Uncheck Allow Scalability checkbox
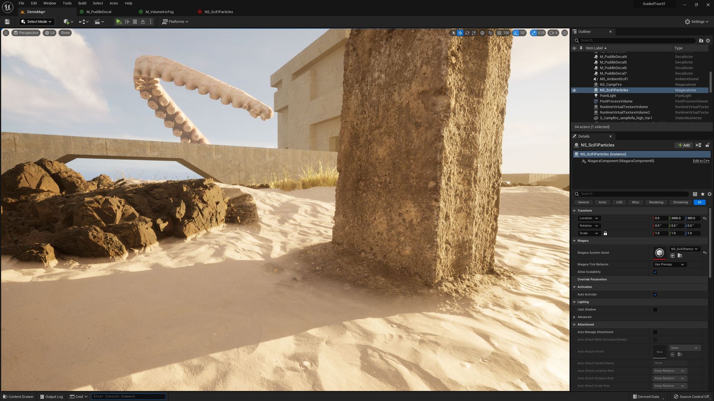Image resolution: width=714 pixels, height=401 pixels. (x=655, y=272)
